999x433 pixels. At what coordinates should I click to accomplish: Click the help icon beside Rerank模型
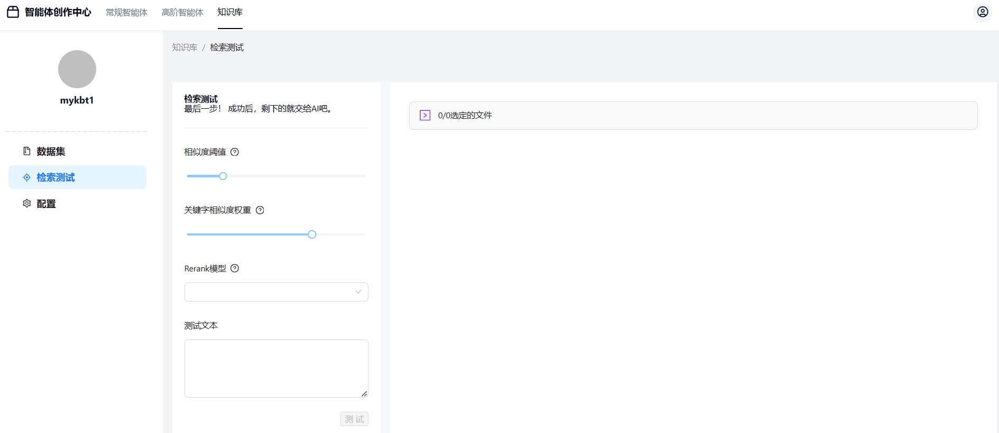pyautogui.click(x=235, y=268)
